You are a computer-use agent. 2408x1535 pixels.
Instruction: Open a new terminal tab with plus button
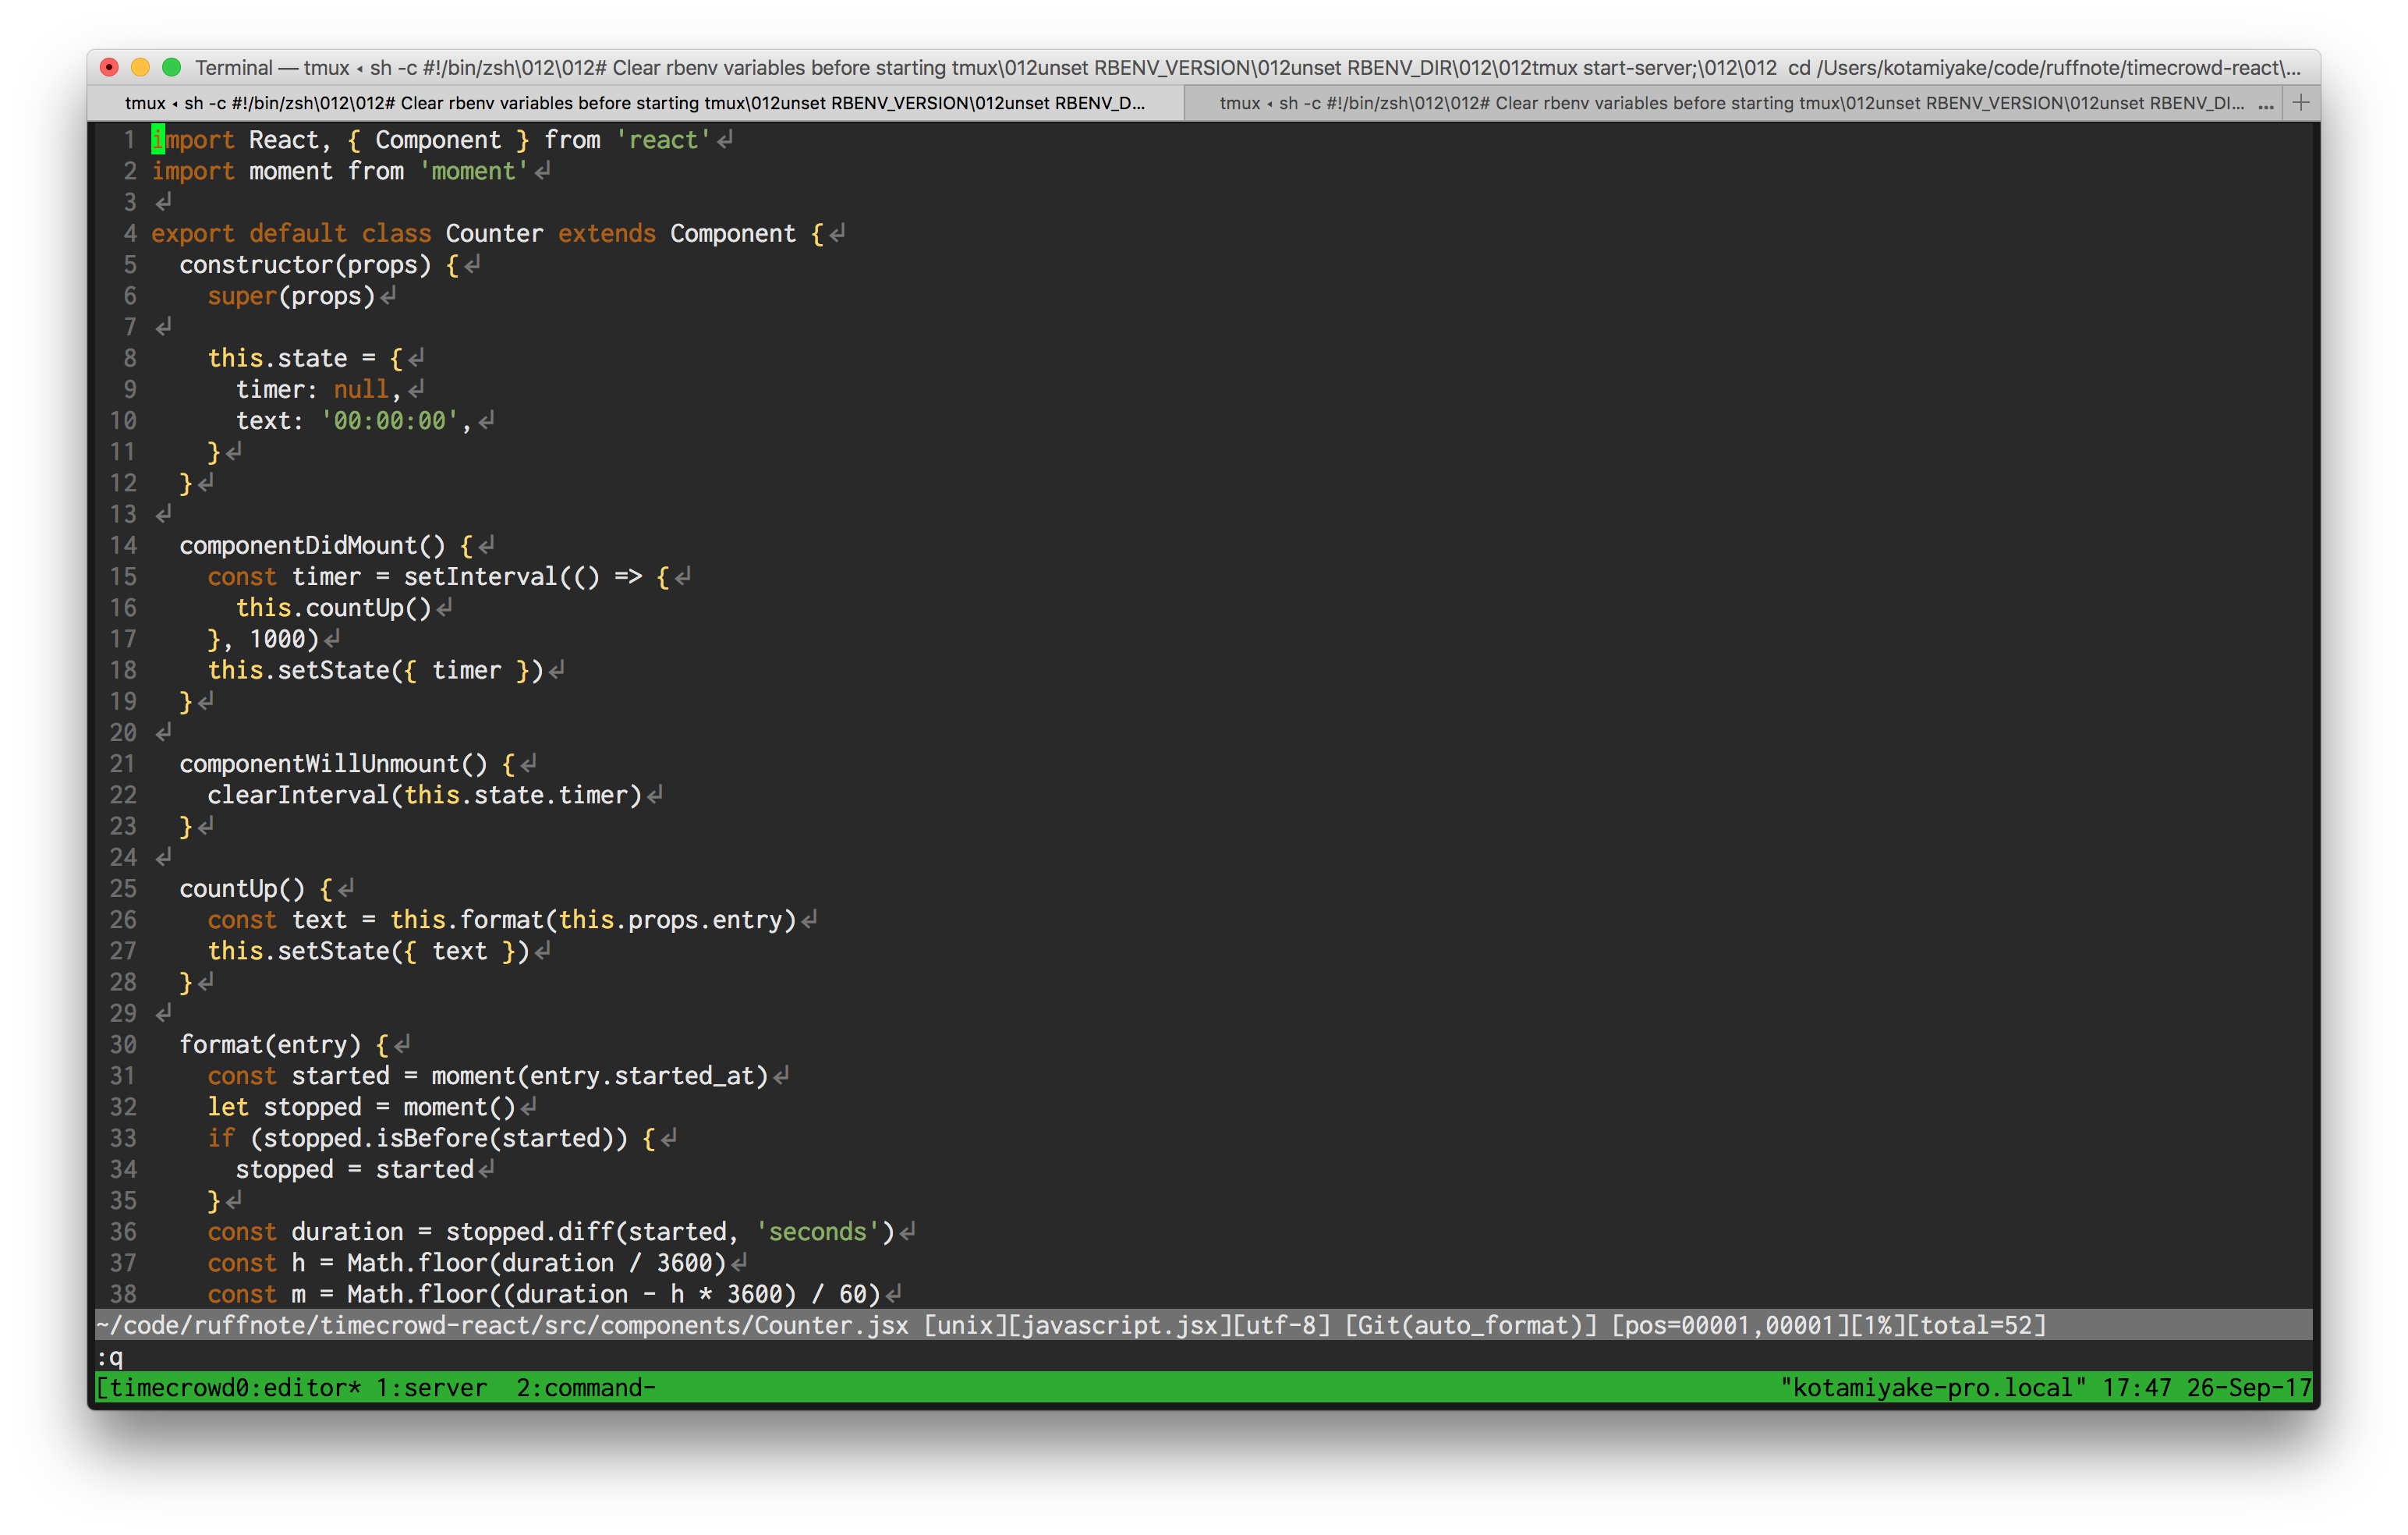pyautogui.click(x=2301, y=103)
